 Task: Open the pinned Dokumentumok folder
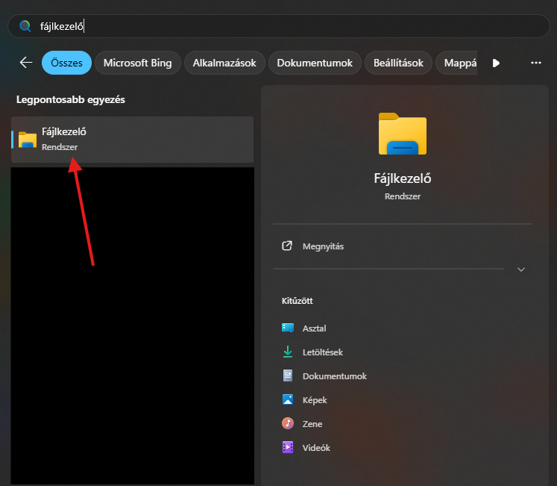pyautogui.click(x=334, y=376)
